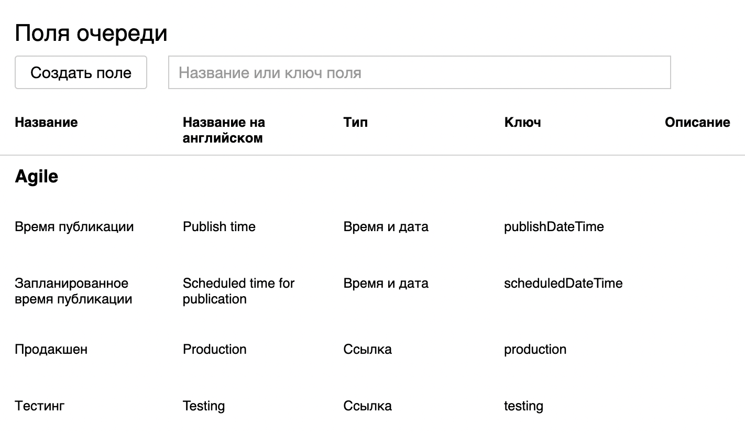Click the 'Ссылка' type in Продакшен row
Image resolution: width=745 pixels, height=435 pixels.
368,350
